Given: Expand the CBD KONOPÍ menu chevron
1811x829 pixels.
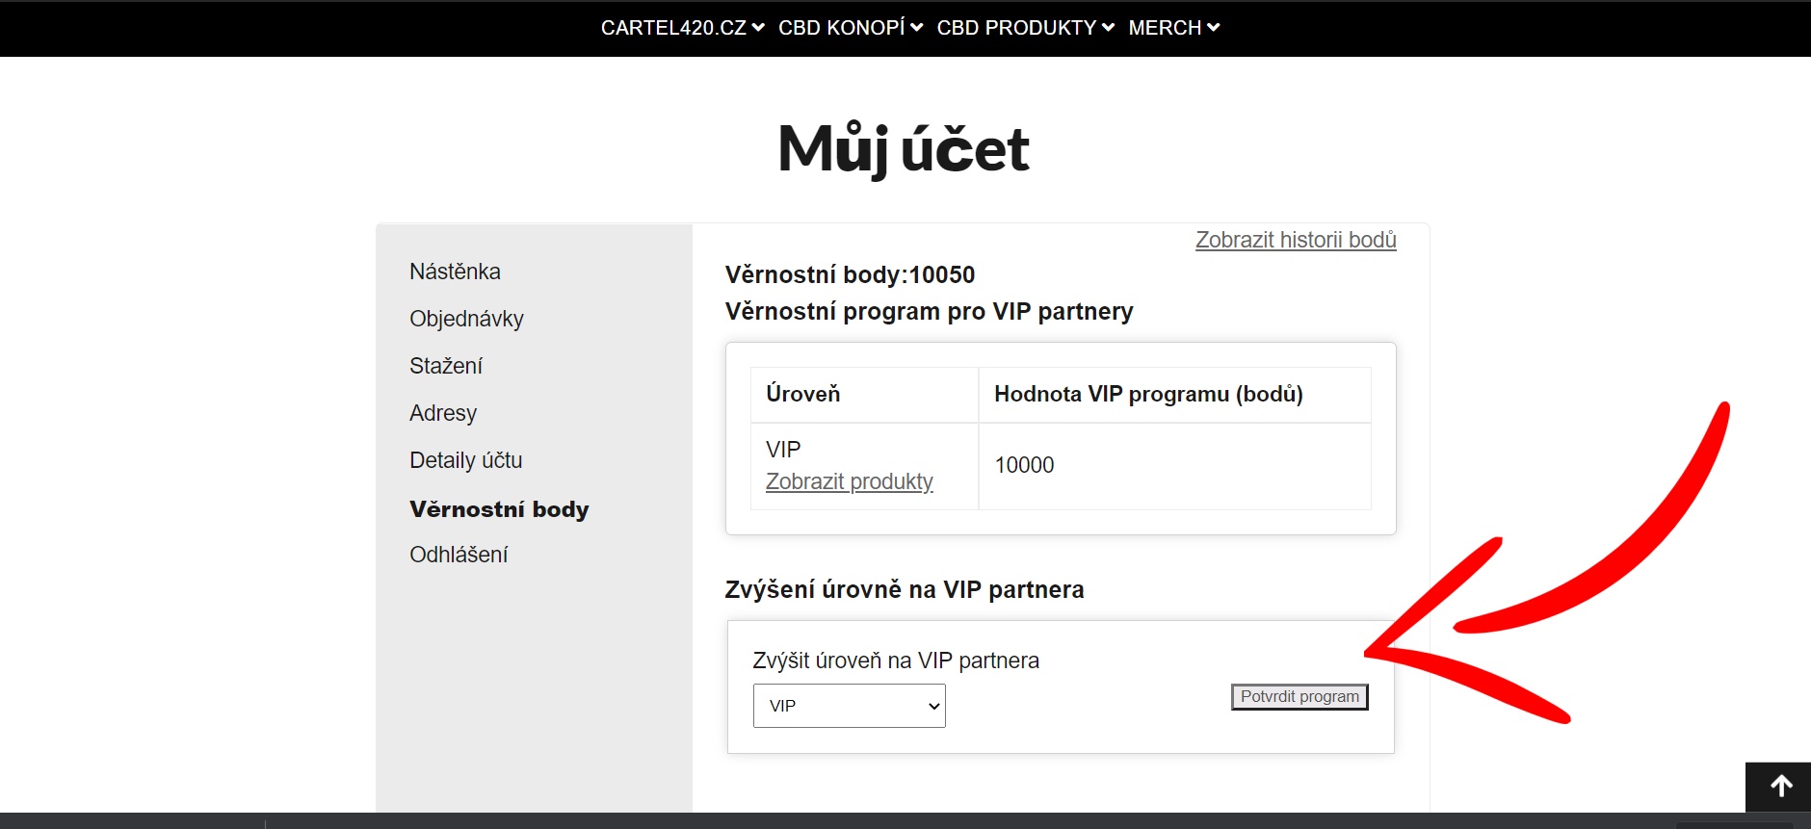Looking at the screenshot, I should (x=916, y=28).
